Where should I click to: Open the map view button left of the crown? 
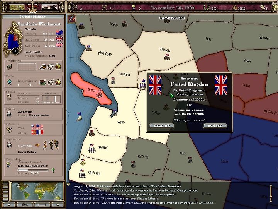(x=17, y=7)
